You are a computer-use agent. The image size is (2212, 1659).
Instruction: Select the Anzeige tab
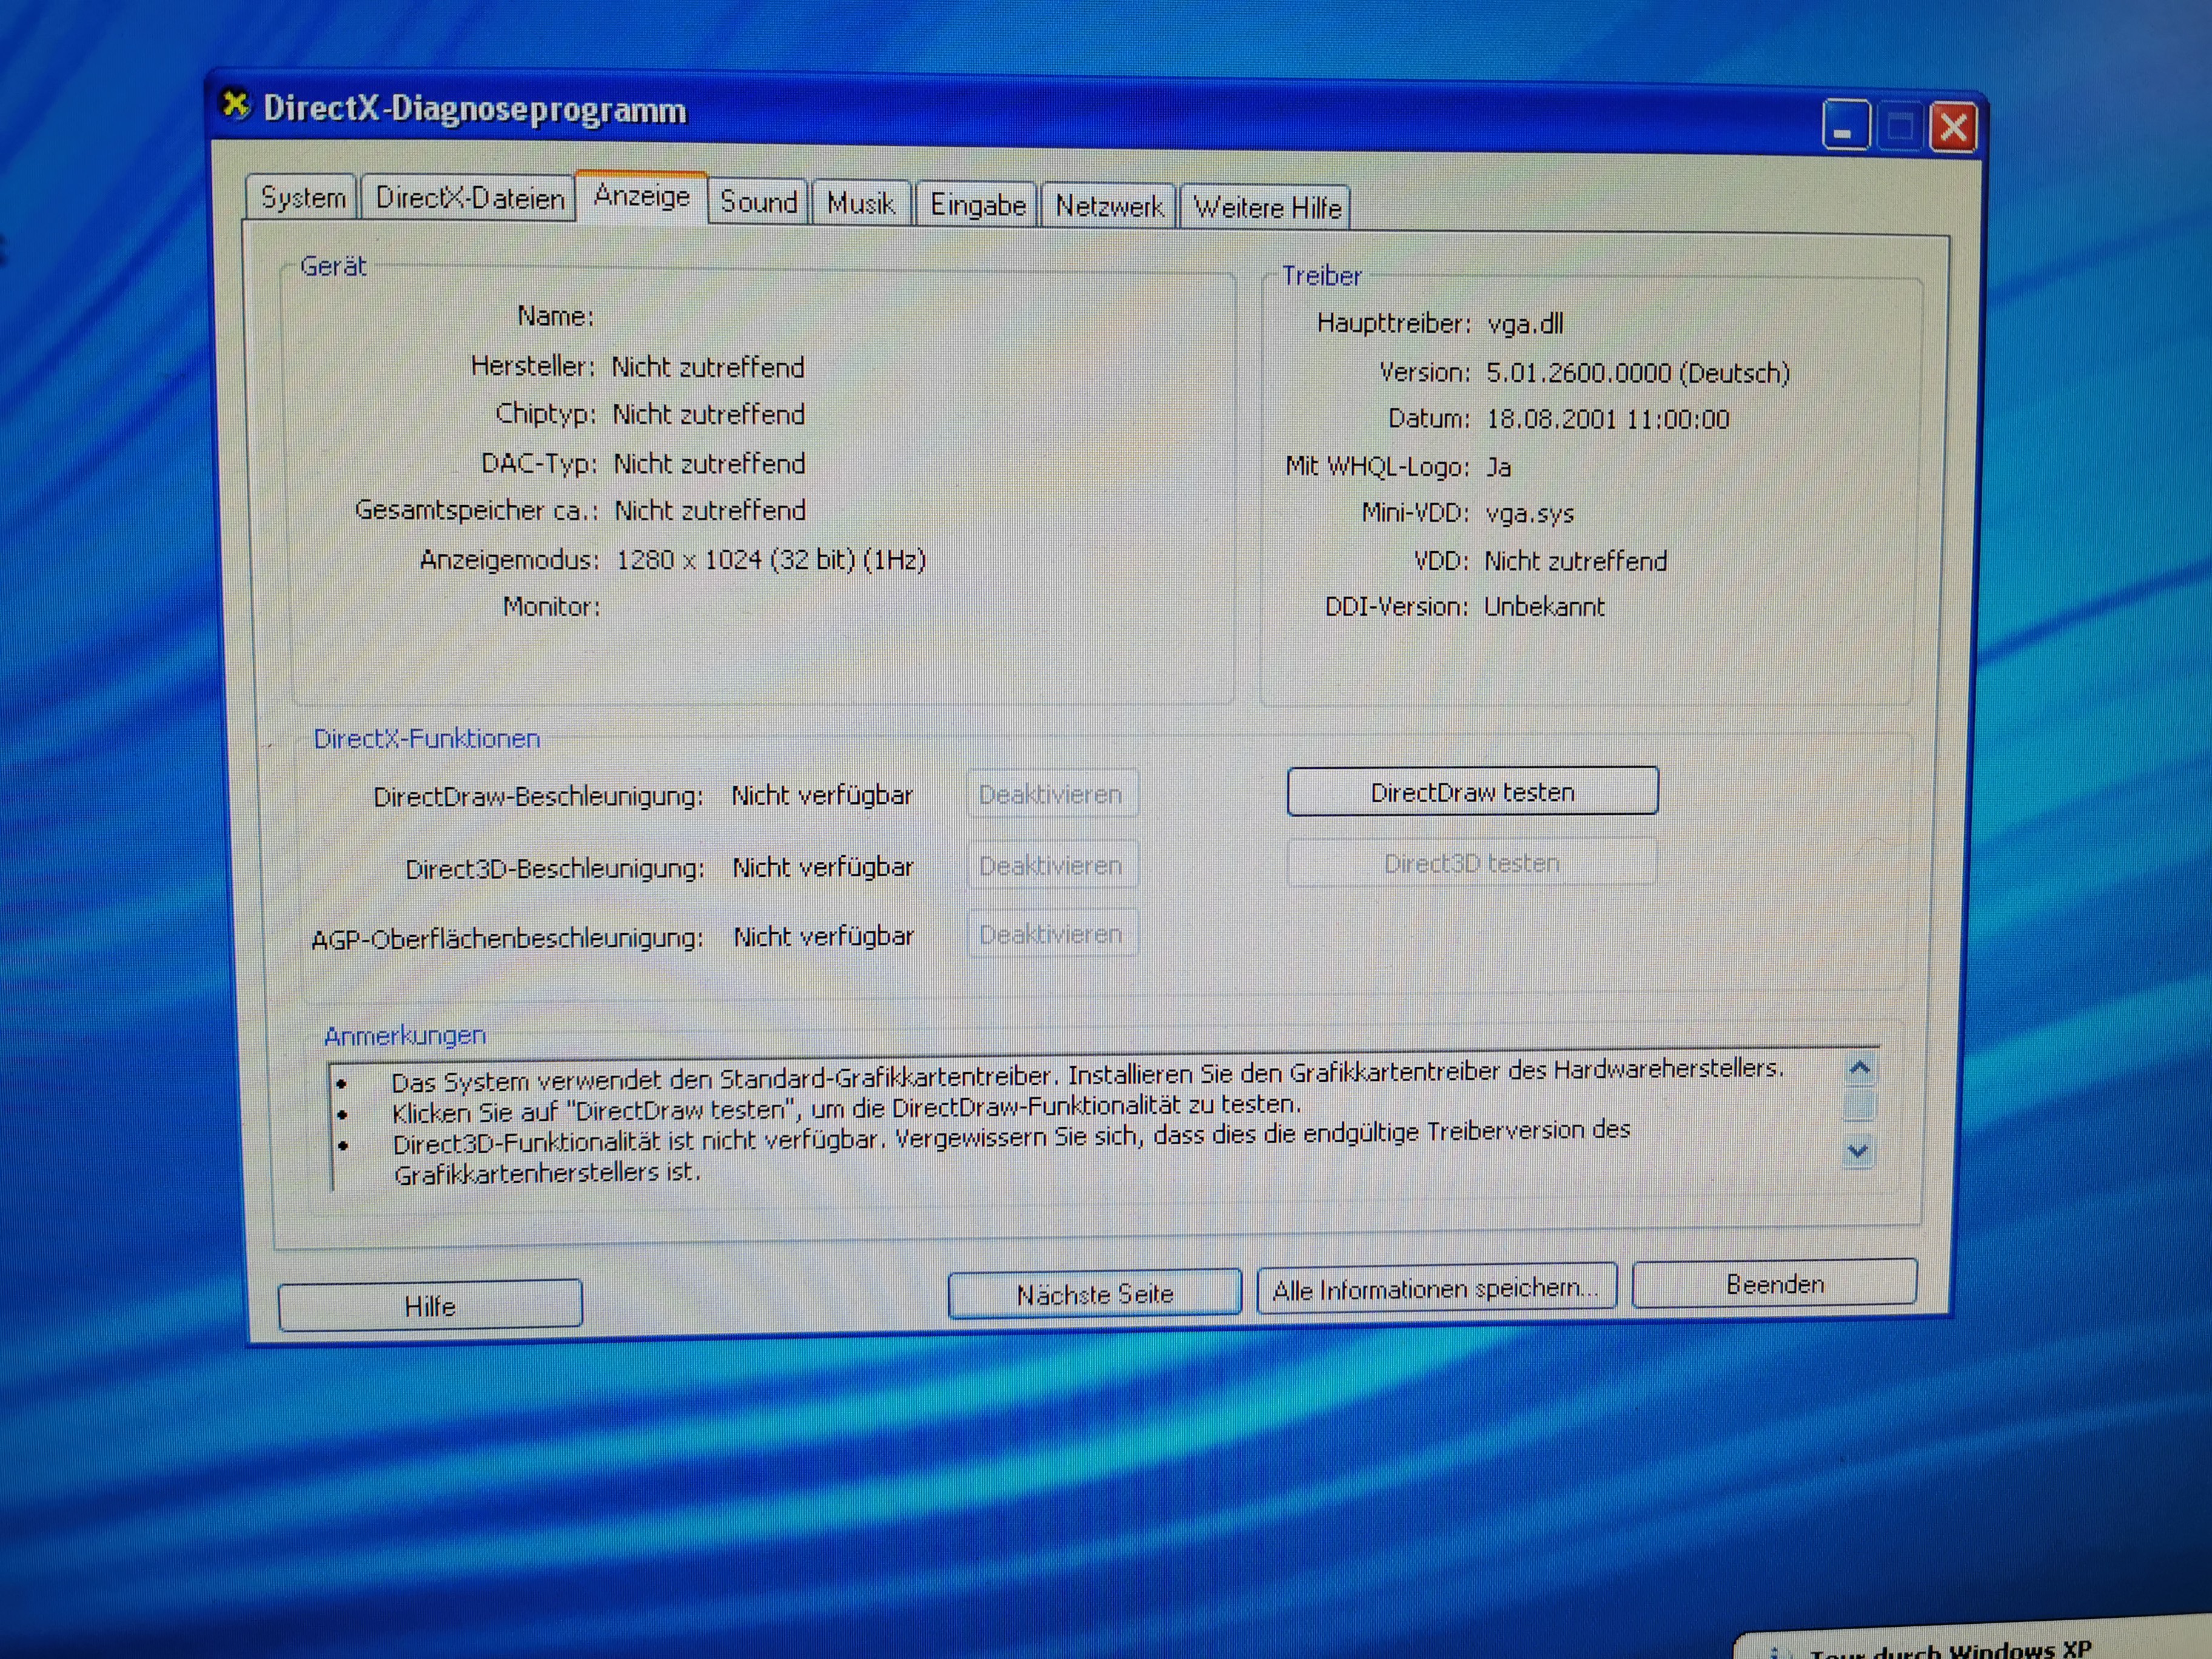click(642, 196)
